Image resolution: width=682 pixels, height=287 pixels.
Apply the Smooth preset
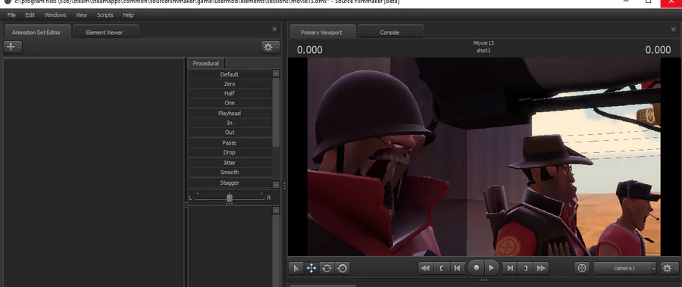point(230,172)
